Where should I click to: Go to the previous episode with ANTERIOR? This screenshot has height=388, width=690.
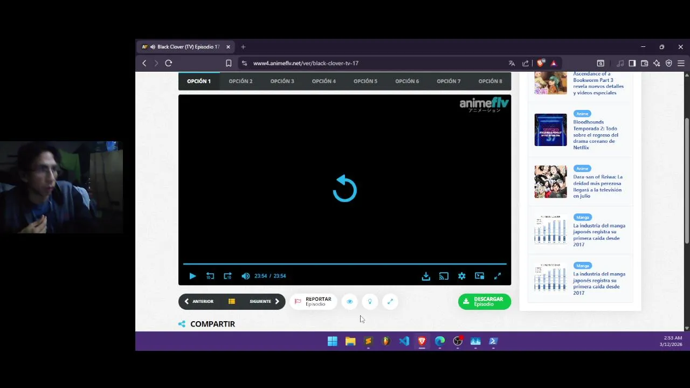[x=199, y=301]
